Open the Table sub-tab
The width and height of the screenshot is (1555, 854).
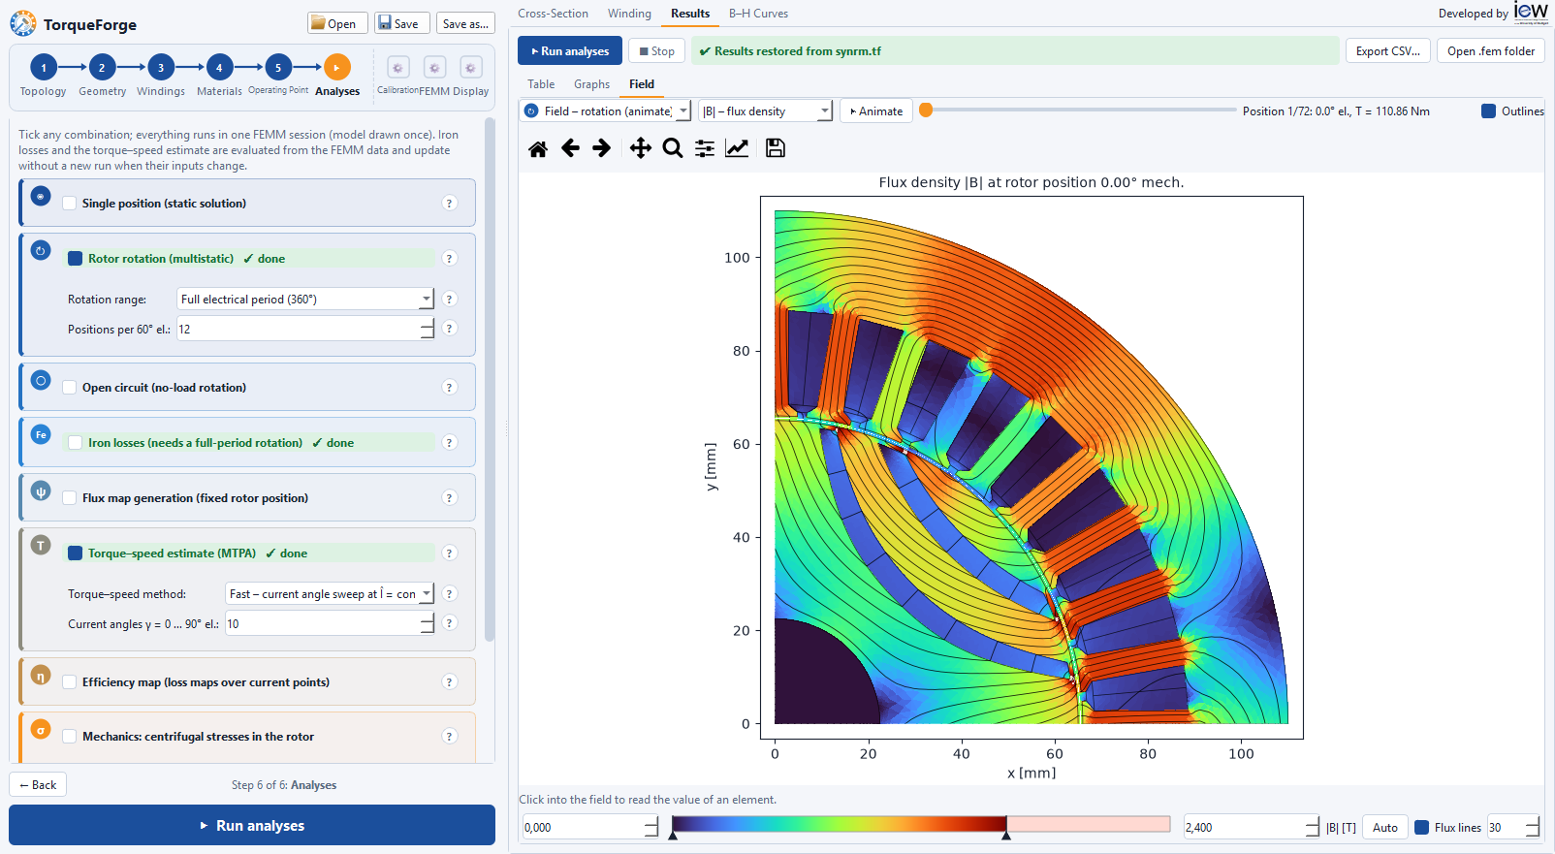click(x=541, y=84)
